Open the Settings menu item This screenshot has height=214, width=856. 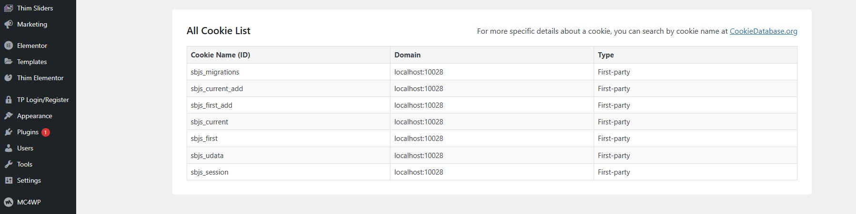pos(29,180)
